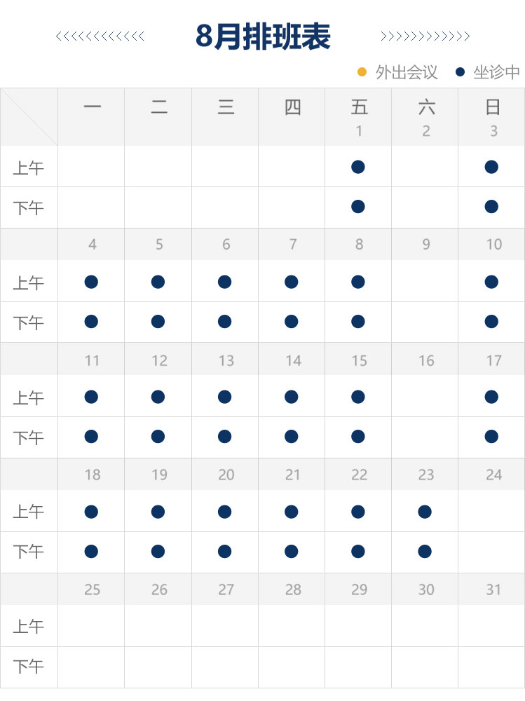Click the date number 31

[493, 590]
